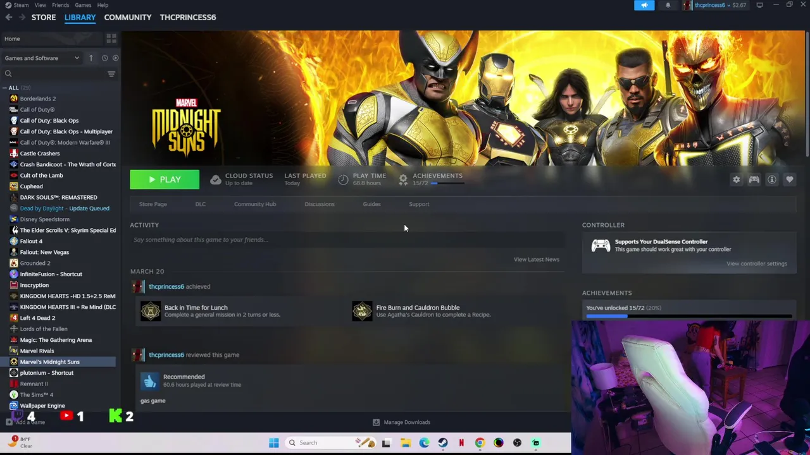Toggle the ready-to-play filter icon
This screenshot has width=810, height=455.
[115, 58]
